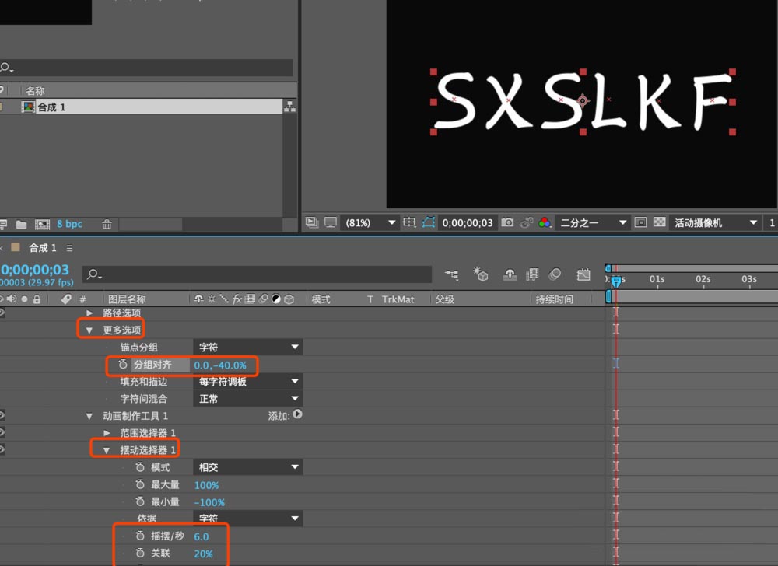Toggle hide shy layers icon in timeline
Image resolution: width=778 pixels, height=566 pixels.
510,274
